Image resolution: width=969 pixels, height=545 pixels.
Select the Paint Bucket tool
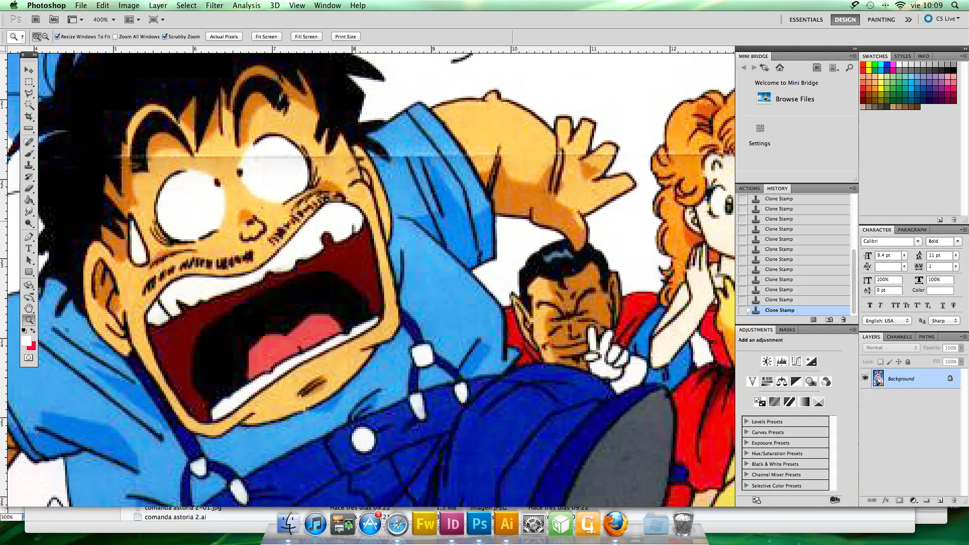(29, 200)
